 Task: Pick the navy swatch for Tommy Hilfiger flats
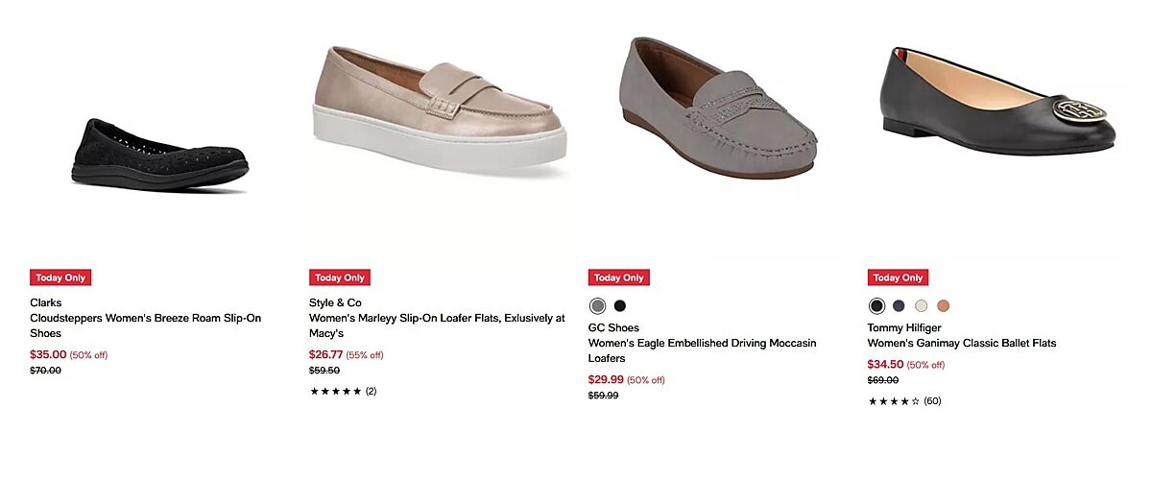(x=899, y=306)
